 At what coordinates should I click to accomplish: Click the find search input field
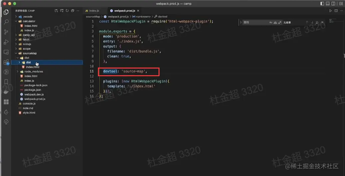click(x=255, y=22)
